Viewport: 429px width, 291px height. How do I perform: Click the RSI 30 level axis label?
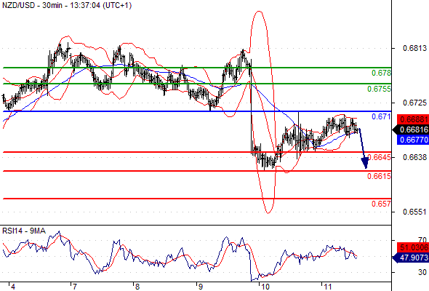coord(422,272)
